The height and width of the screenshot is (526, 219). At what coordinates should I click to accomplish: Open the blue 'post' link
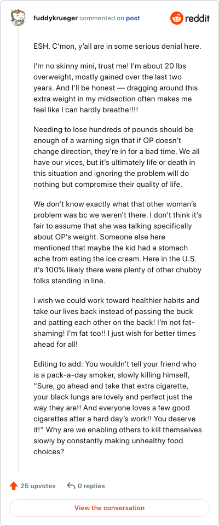click(133, 18)
